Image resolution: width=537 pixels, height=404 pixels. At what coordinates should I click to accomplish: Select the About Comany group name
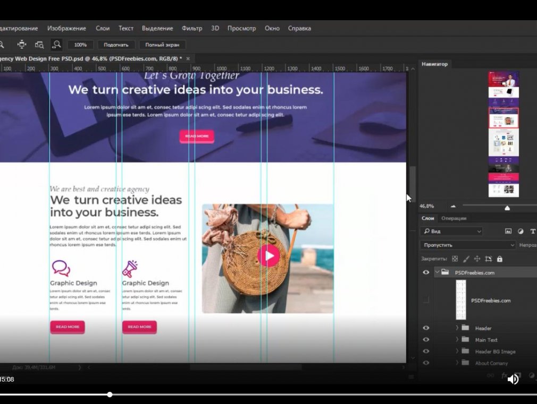point(491,363)
